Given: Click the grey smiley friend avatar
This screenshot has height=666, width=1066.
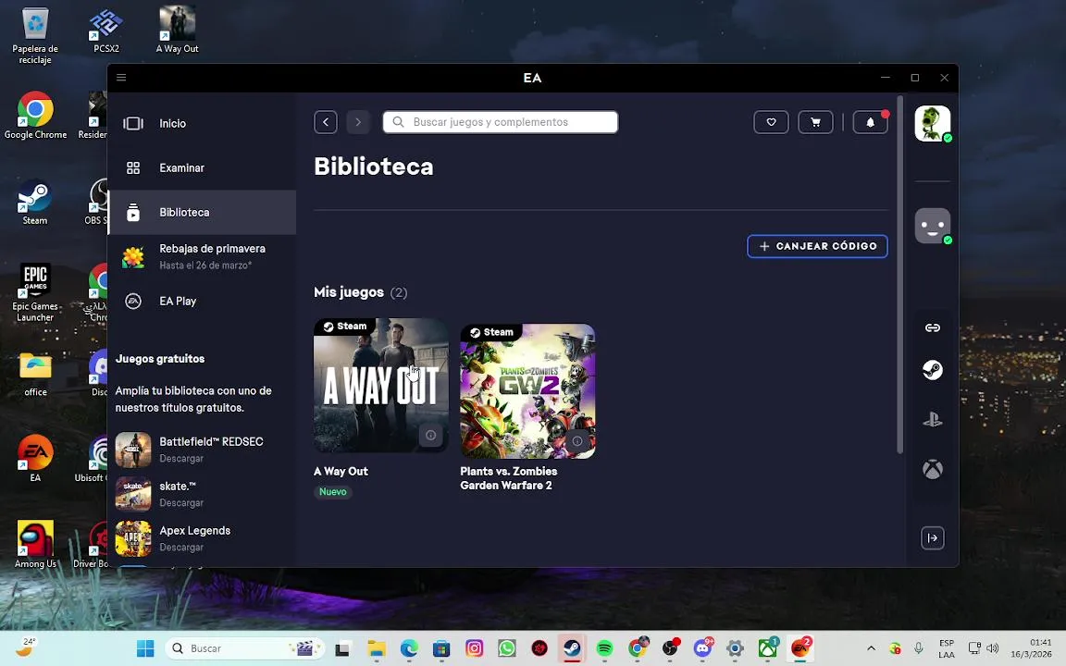Looking at the screenshot, I should click(x=932, y=226).
